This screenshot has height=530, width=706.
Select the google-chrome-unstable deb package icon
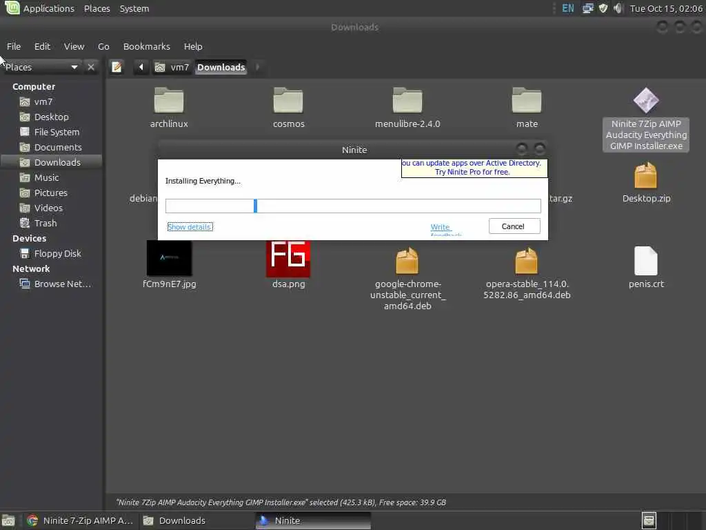point(407,260)
